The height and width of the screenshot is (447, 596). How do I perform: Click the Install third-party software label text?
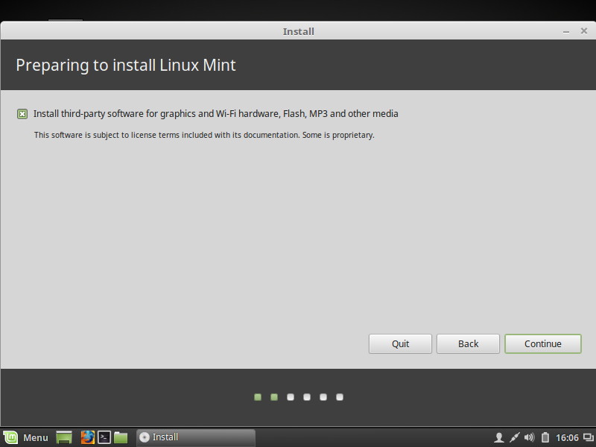[x=215, y=114]
